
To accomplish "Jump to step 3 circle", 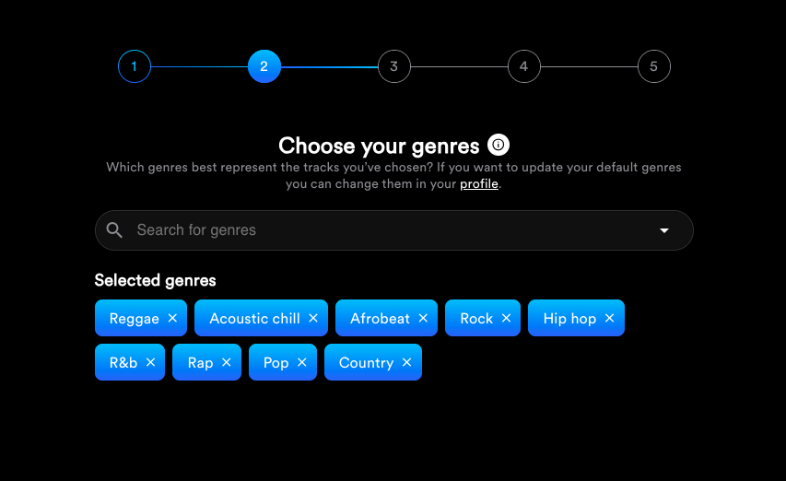I will pyautogui.click(x=394, y=66).
